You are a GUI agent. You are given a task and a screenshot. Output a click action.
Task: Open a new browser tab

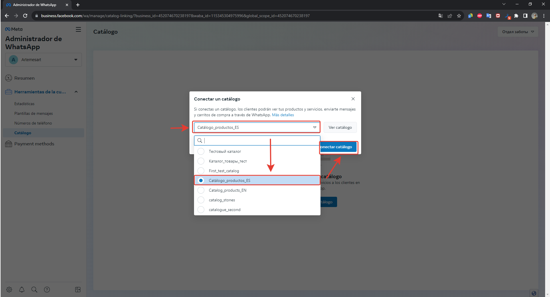(78, 5)
